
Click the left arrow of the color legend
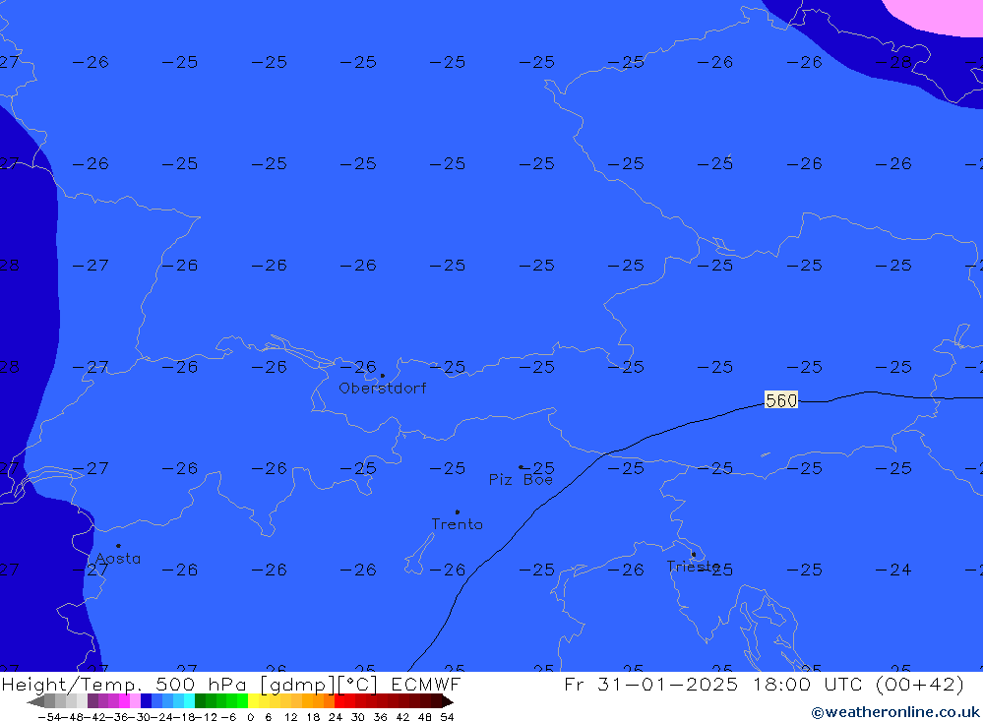[34, 701]
